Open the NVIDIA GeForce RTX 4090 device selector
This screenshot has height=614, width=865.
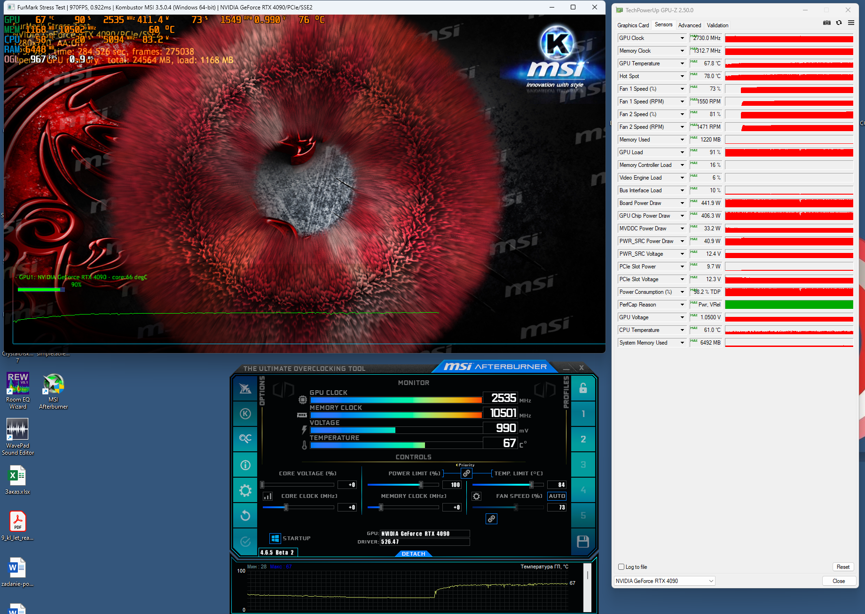coord(664,581)
